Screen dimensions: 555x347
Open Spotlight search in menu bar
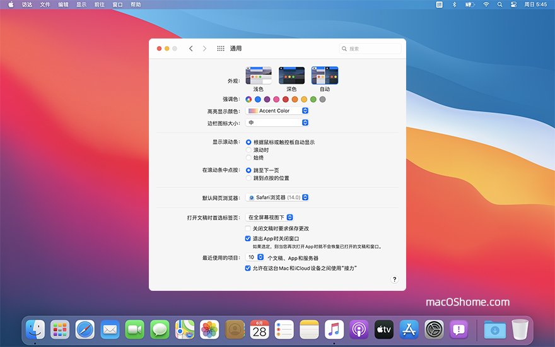[x=500, y=4]
